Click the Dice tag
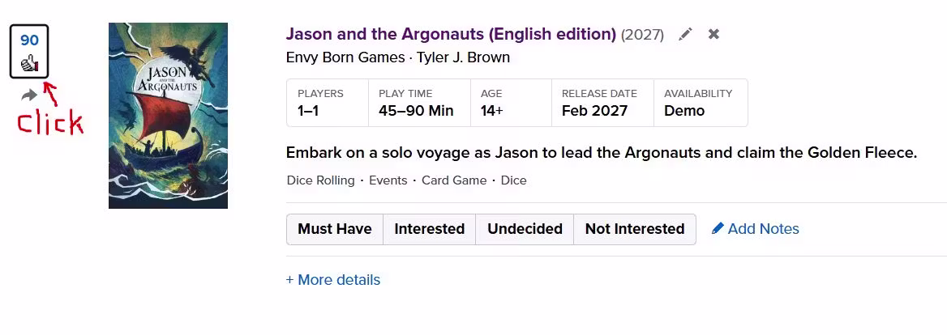The height and width of the screenshot is (335, 947). (513, 180)
